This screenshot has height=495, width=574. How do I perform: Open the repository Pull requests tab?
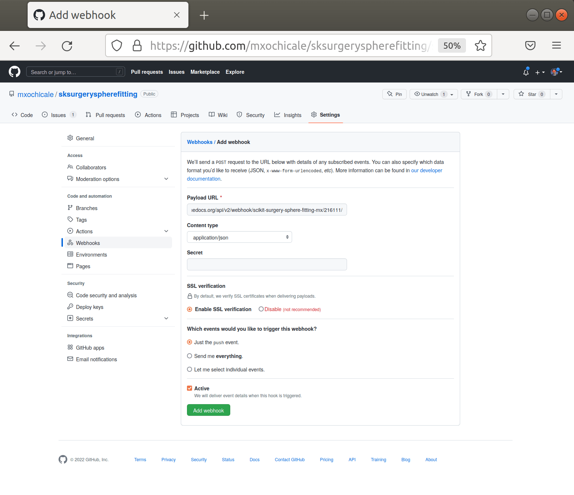click(105, 115)
